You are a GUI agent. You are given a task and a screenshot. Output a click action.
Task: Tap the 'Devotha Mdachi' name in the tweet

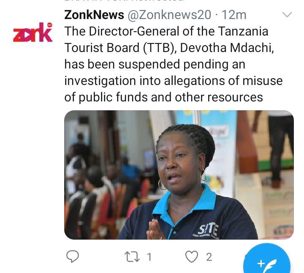coord(227,48)
